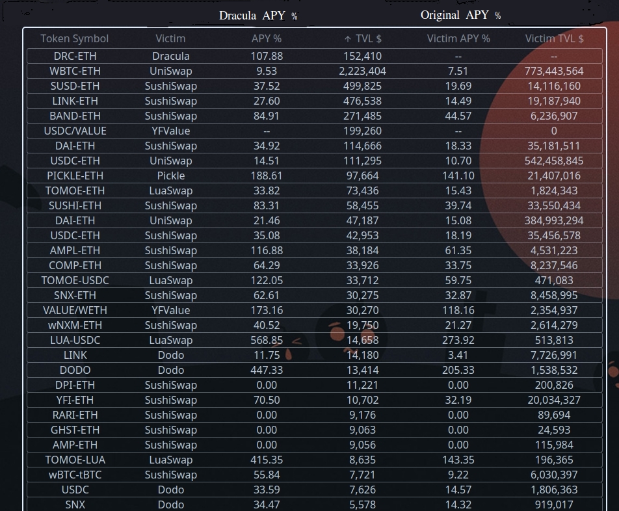Image resolution: width=619 pixels, height=511 pixels.
Task: Click TVL value 199,260
Action: point(362,131)
